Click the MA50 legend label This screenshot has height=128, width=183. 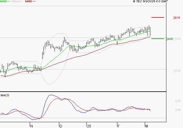click(x=29, y=1)
